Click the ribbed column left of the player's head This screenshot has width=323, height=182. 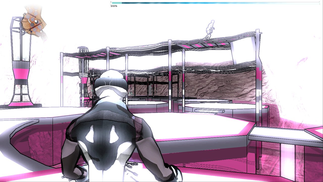(x=83, y=76)
